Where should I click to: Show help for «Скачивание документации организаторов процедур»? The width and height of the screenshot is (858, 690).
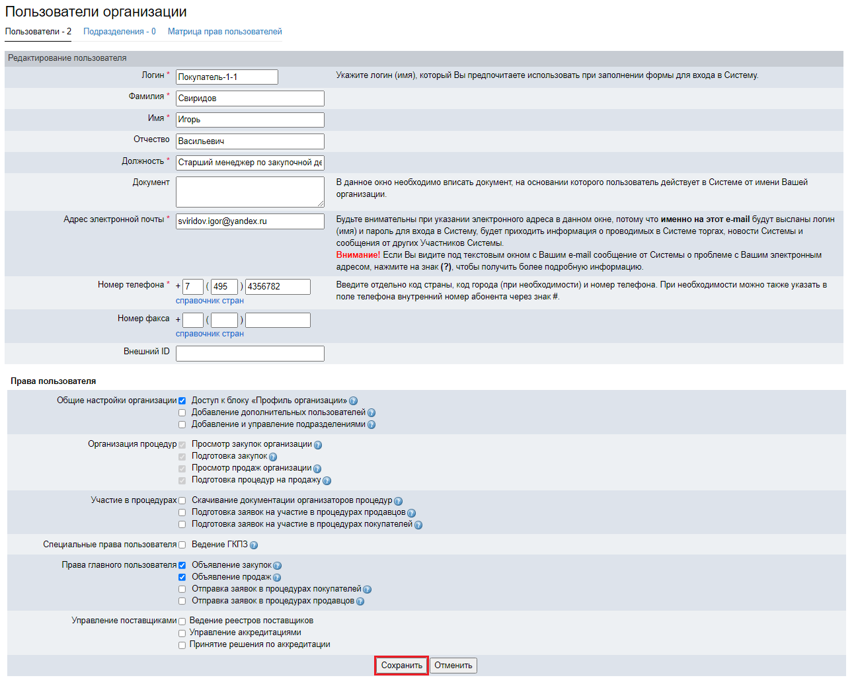[x=398, y=501]
